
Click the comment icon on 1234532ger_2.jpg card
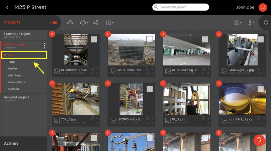click(x=259, y=73)
